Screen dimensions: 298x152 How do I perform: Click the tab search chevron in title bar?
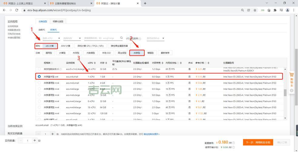[x=267, y=3]
